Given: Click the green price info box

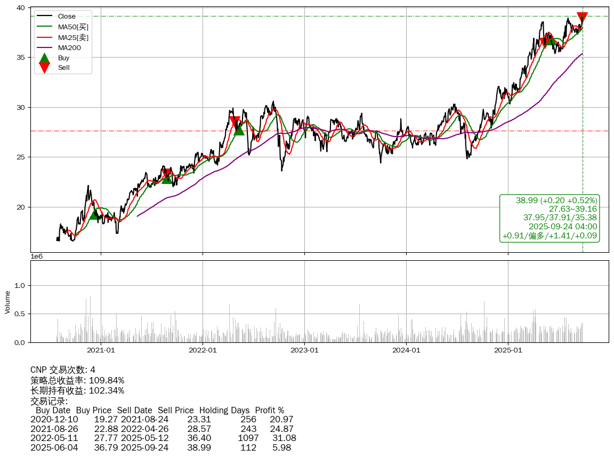Looking at the screenshot, I should point(550,218).
